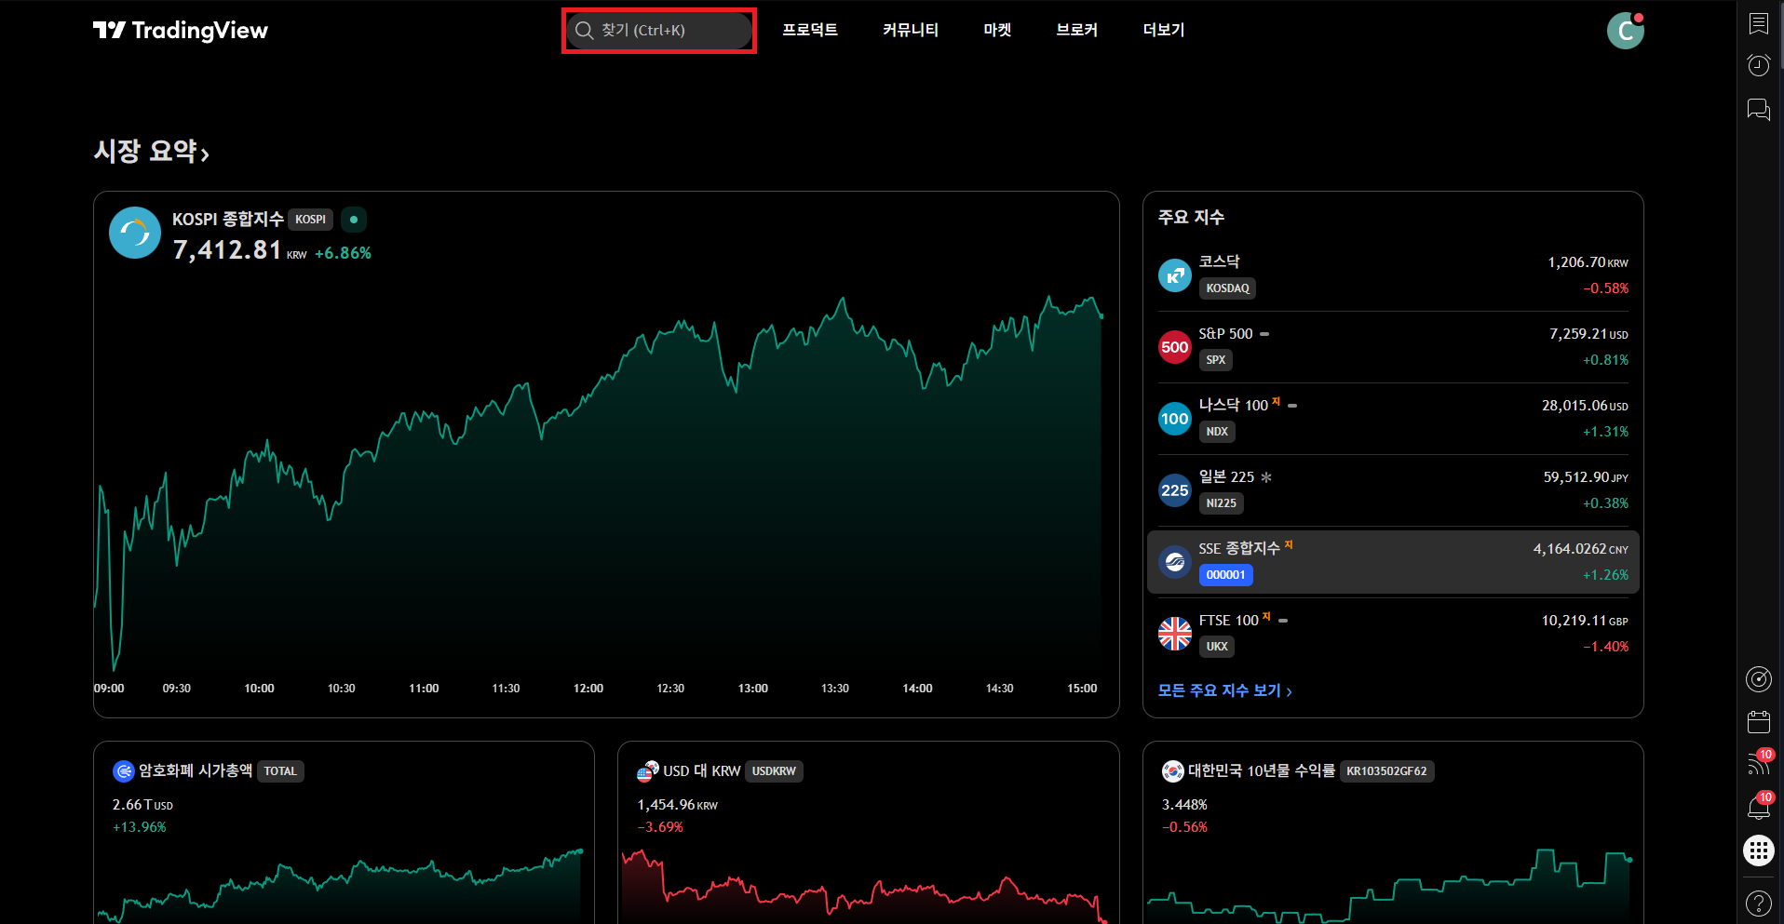The height and width of the screenshot is (924, 1784).
Task: Open the notifications bell icon
Action: 1758,807
